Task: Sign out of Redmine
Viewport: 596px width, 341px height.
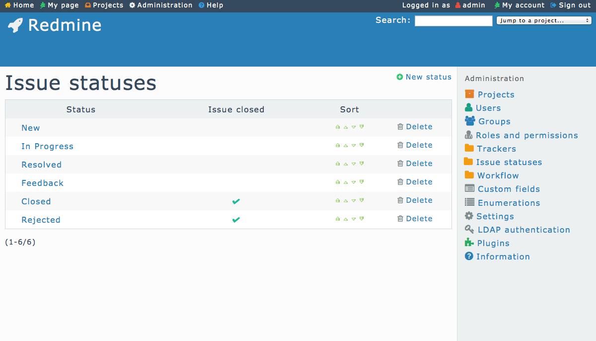Action: (x=571, y=5)
